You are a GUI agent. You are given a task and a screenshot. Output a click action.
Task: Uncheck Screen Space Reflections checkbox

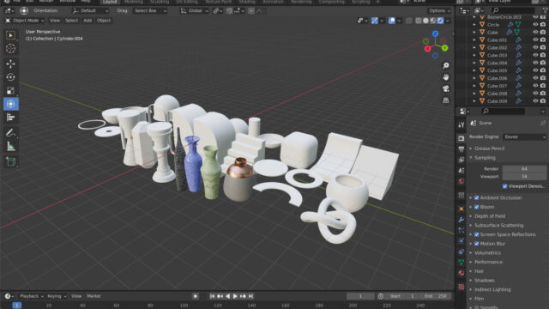pos(477,234)
